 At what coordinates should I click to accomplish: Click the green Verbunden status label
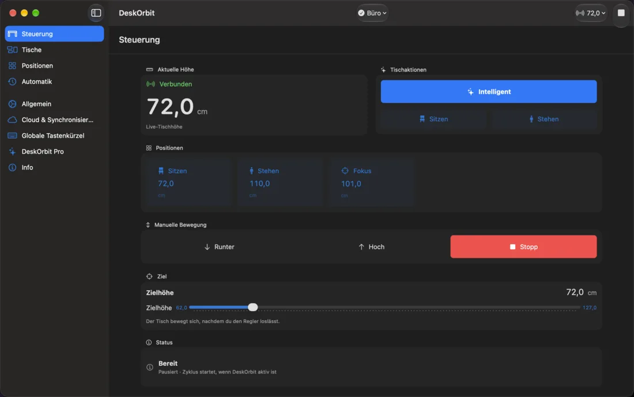coord(175,84)
